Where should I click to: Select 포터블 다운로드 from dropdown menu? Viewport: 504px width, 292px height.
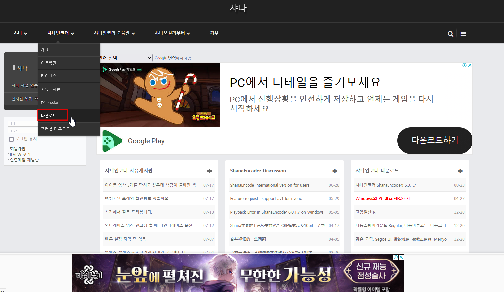coord(69,129)
